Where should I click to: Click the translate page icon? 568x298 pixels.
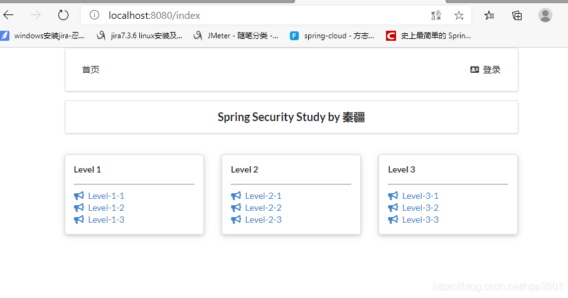[436, 15]
